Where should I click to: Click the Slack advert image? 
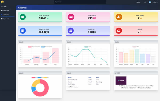121,81
